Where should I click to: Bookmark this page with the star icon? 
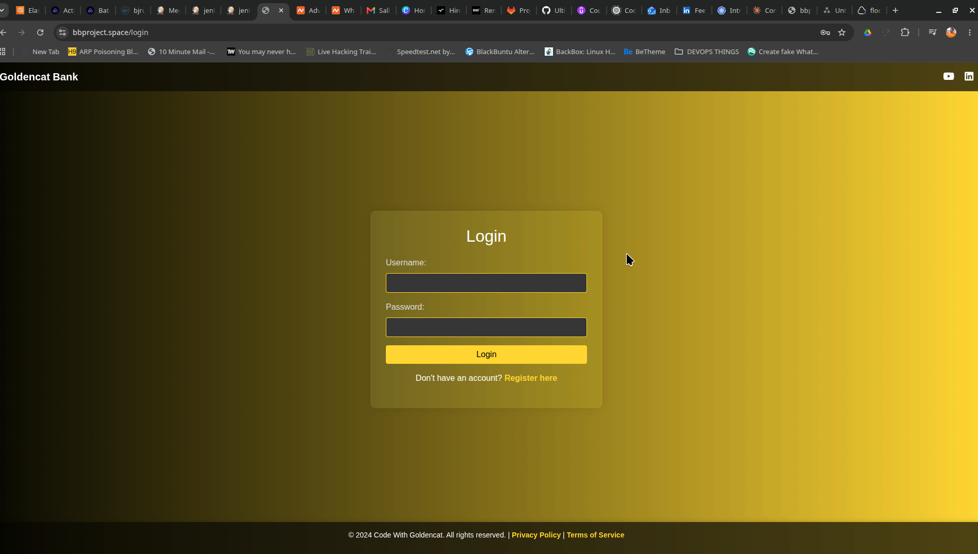842,32
